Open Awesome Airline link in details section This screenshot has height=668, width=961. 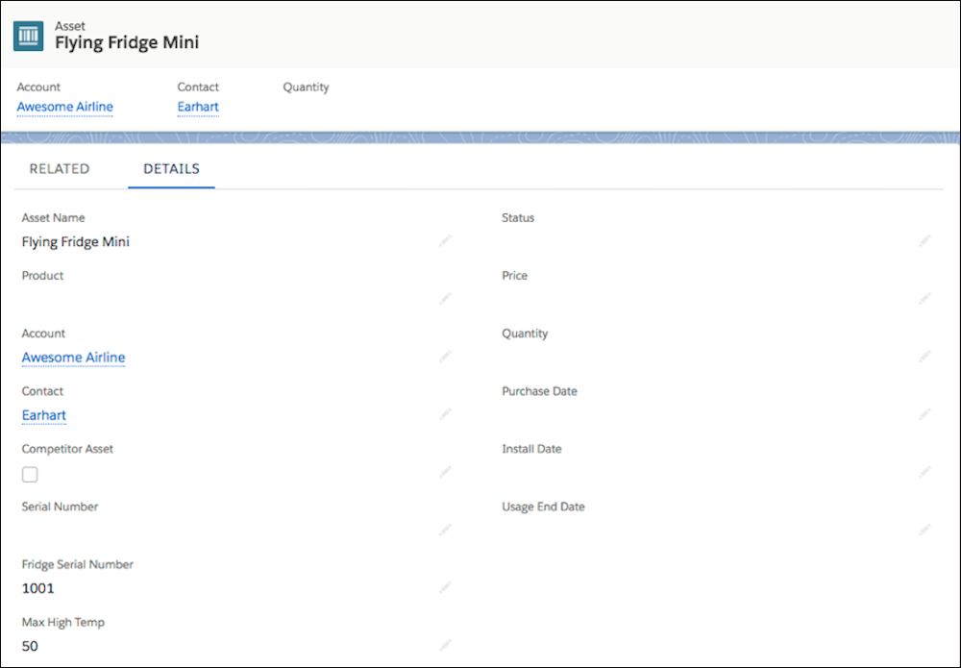(74, 358)
